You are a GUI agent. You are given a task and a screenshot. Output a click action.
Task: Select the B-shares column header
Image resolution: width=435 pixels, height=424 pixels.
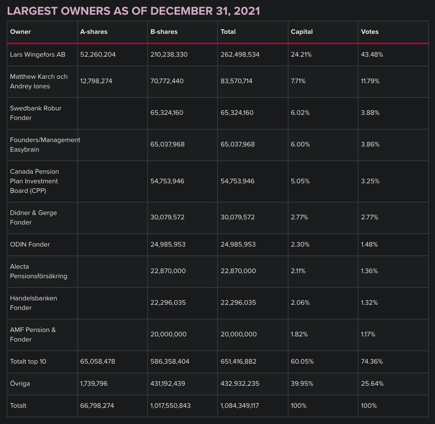point(164,32)
